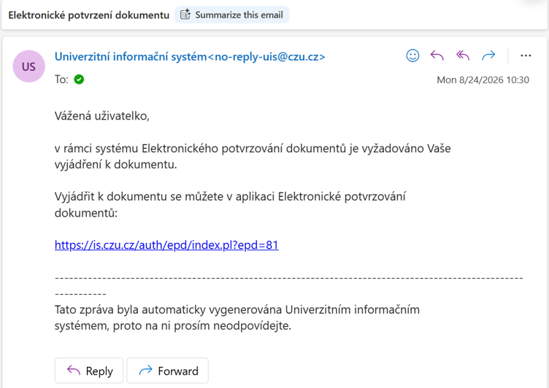Click the greeting line Vážená uživatelko

(102, 116)
